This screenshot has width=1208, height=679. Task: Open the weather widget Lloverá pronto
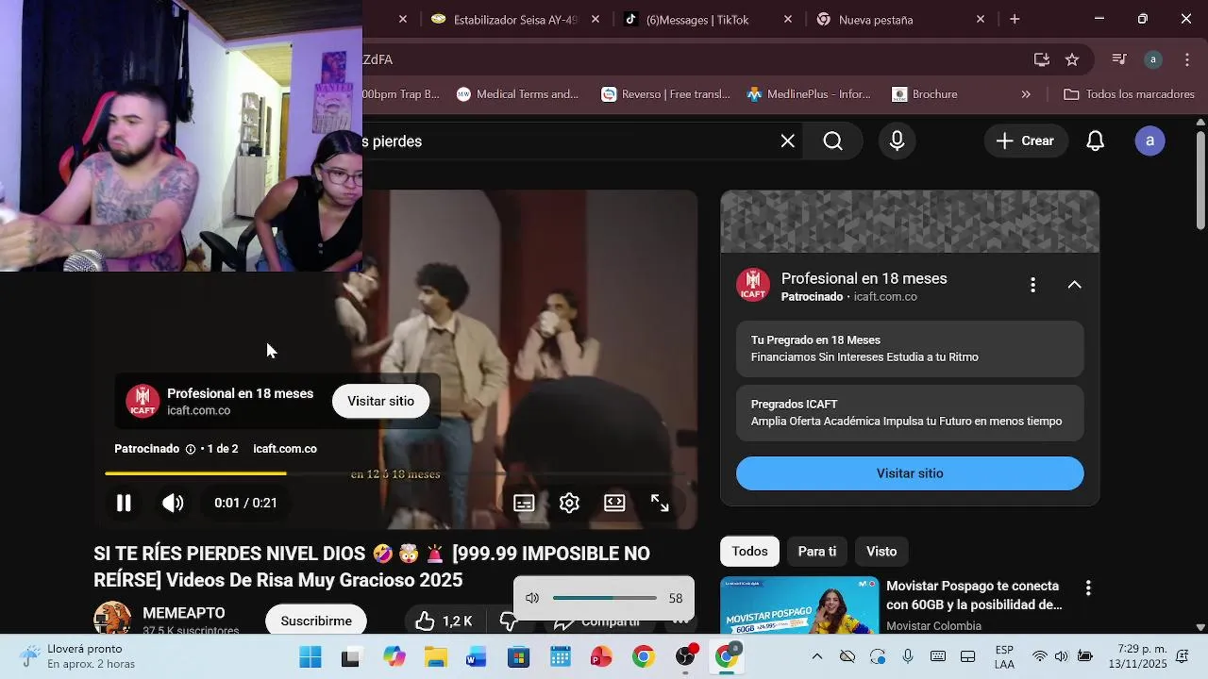(x=77, y=656)
